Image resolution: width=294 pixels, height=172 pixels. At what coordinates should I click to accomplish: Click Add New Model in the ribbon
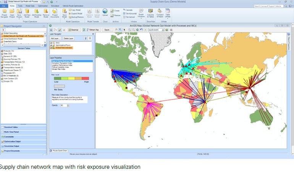(x=27, y=13)
